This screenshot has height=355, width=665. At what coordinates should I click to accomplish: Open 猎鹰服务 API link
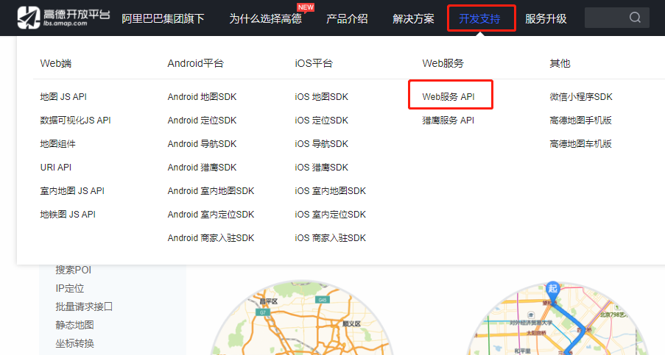[448, 120]
